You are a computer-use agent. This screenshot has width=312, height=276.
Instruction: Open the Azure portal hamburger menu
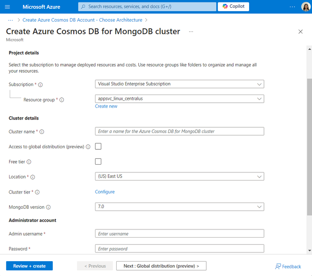click(x=7, y=7)
